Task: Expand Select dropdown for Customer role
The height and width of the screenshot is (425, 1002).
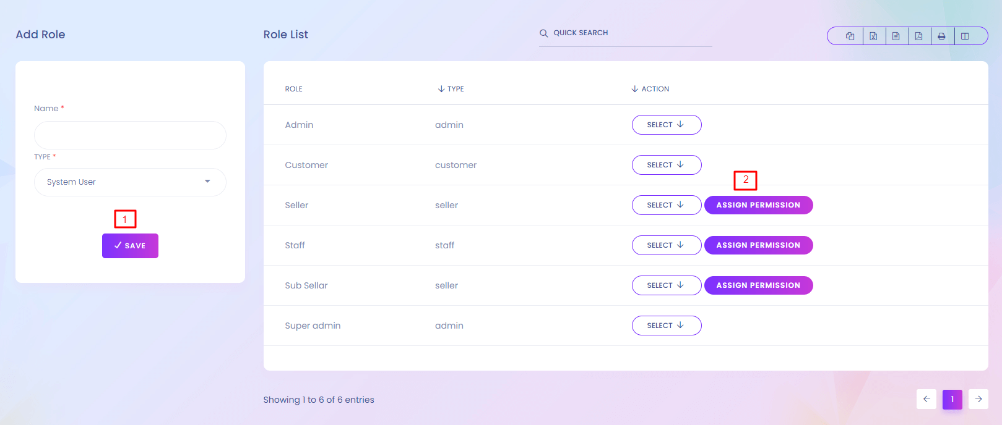Action: click(666, 165)
